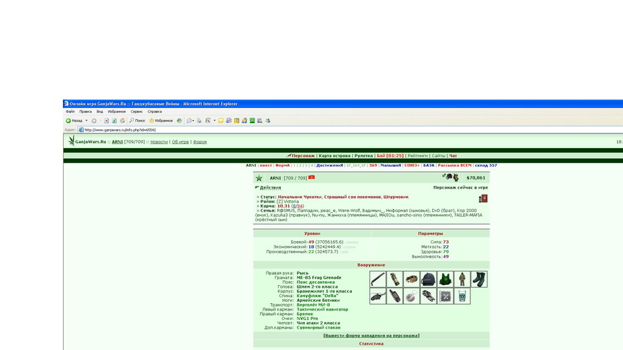Open the Бой [01:25] navigation link
623x350 pixels.
[390, 156]
